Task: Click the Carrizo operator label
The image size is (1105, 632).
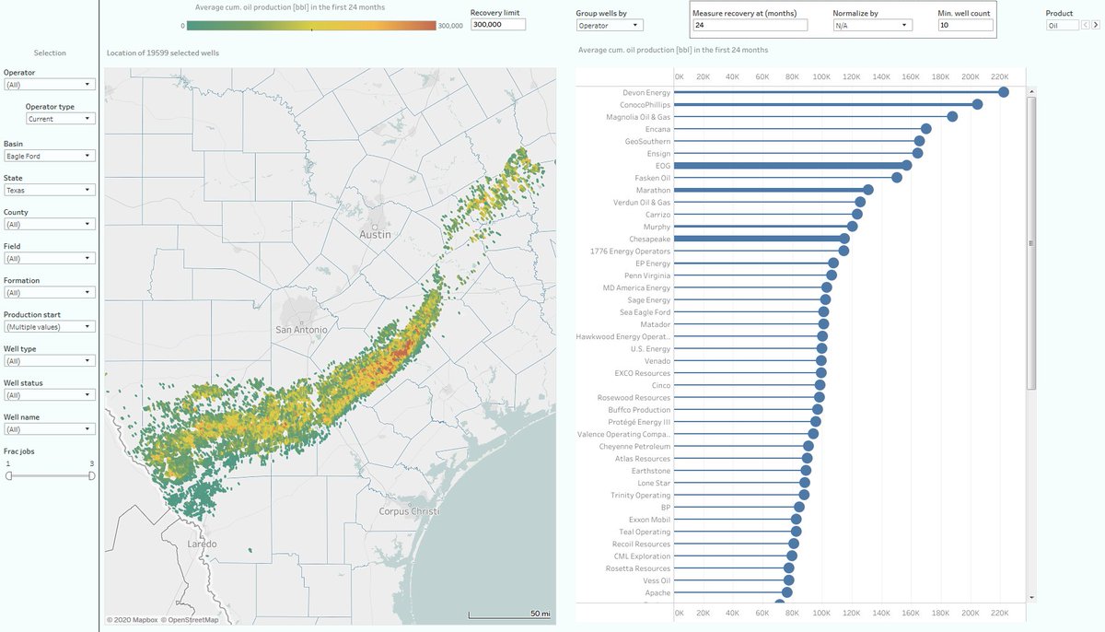Action: pyautogui.click(x=658, y=214)
